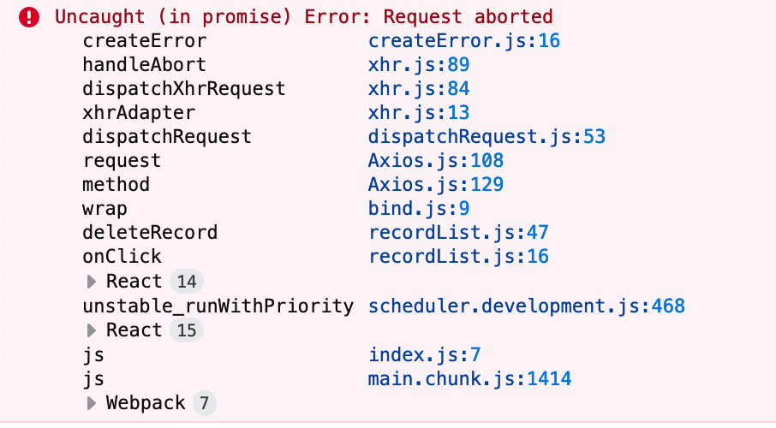This screenshot has width=776, height=428.
Task: Expand the React 15 frames group
Action: coord(93,330)
